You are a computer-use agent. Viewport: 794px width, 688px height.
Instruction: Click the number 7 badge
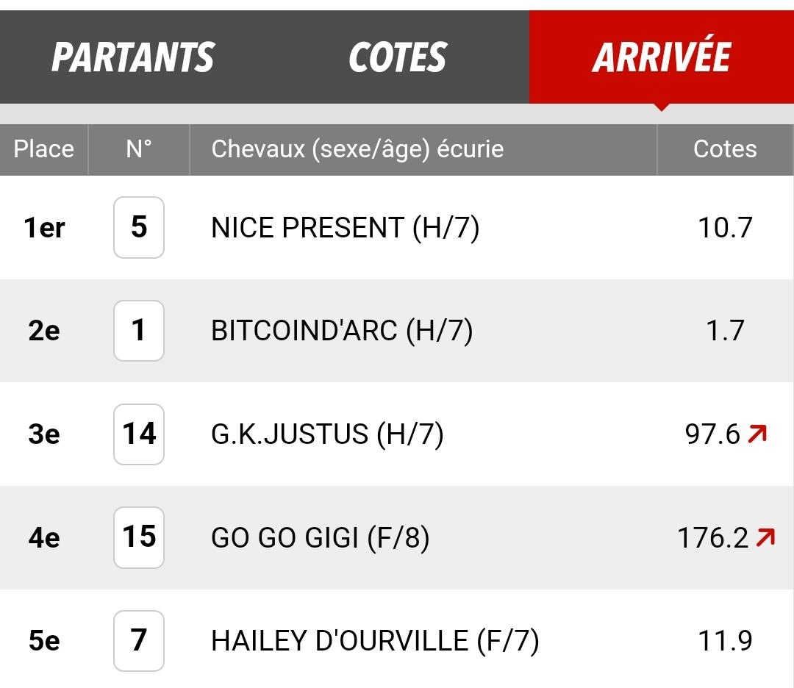tap(139, 641)
